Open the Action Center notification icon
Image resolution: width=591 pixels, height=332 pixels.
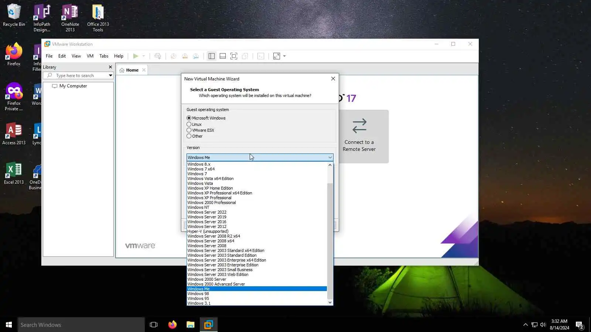click(x=579, y=325)
